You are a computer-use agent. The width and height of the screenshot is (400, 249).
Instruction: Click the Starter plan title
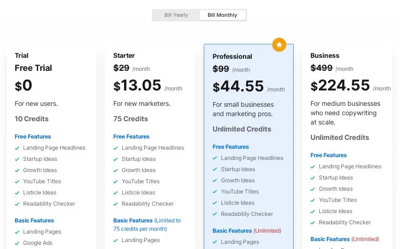(124, 55)
